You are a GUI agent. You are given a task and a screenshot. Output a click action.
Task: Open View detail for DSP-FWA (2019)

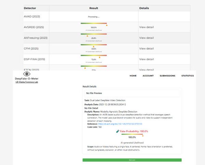pos(147,59)
